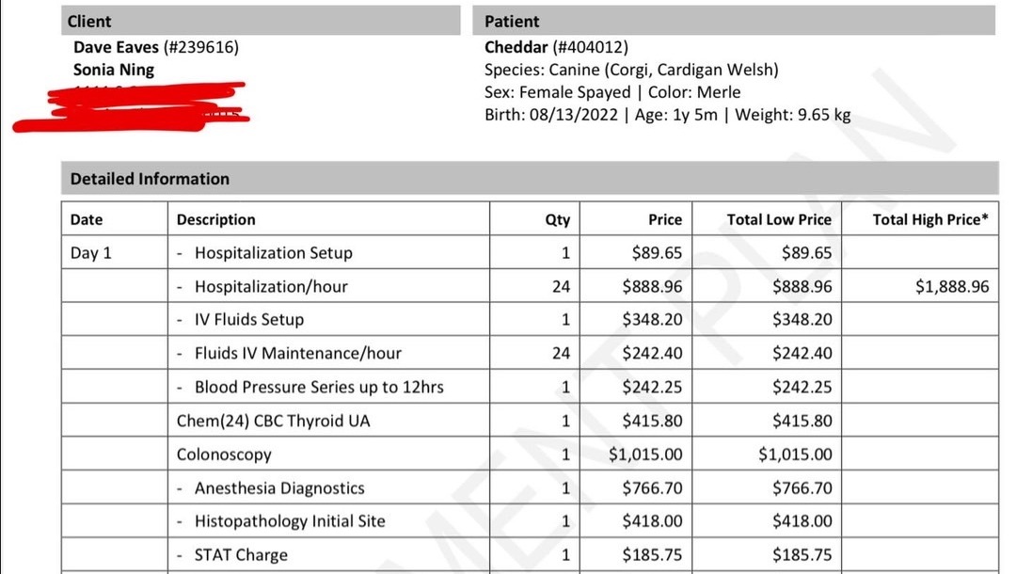
Task: Click the Detailed Information header
Action: click(x=150, y=178)
